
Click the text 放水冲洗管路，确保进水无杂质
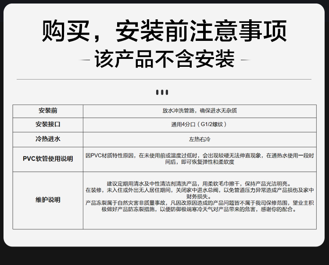point(200,110)
